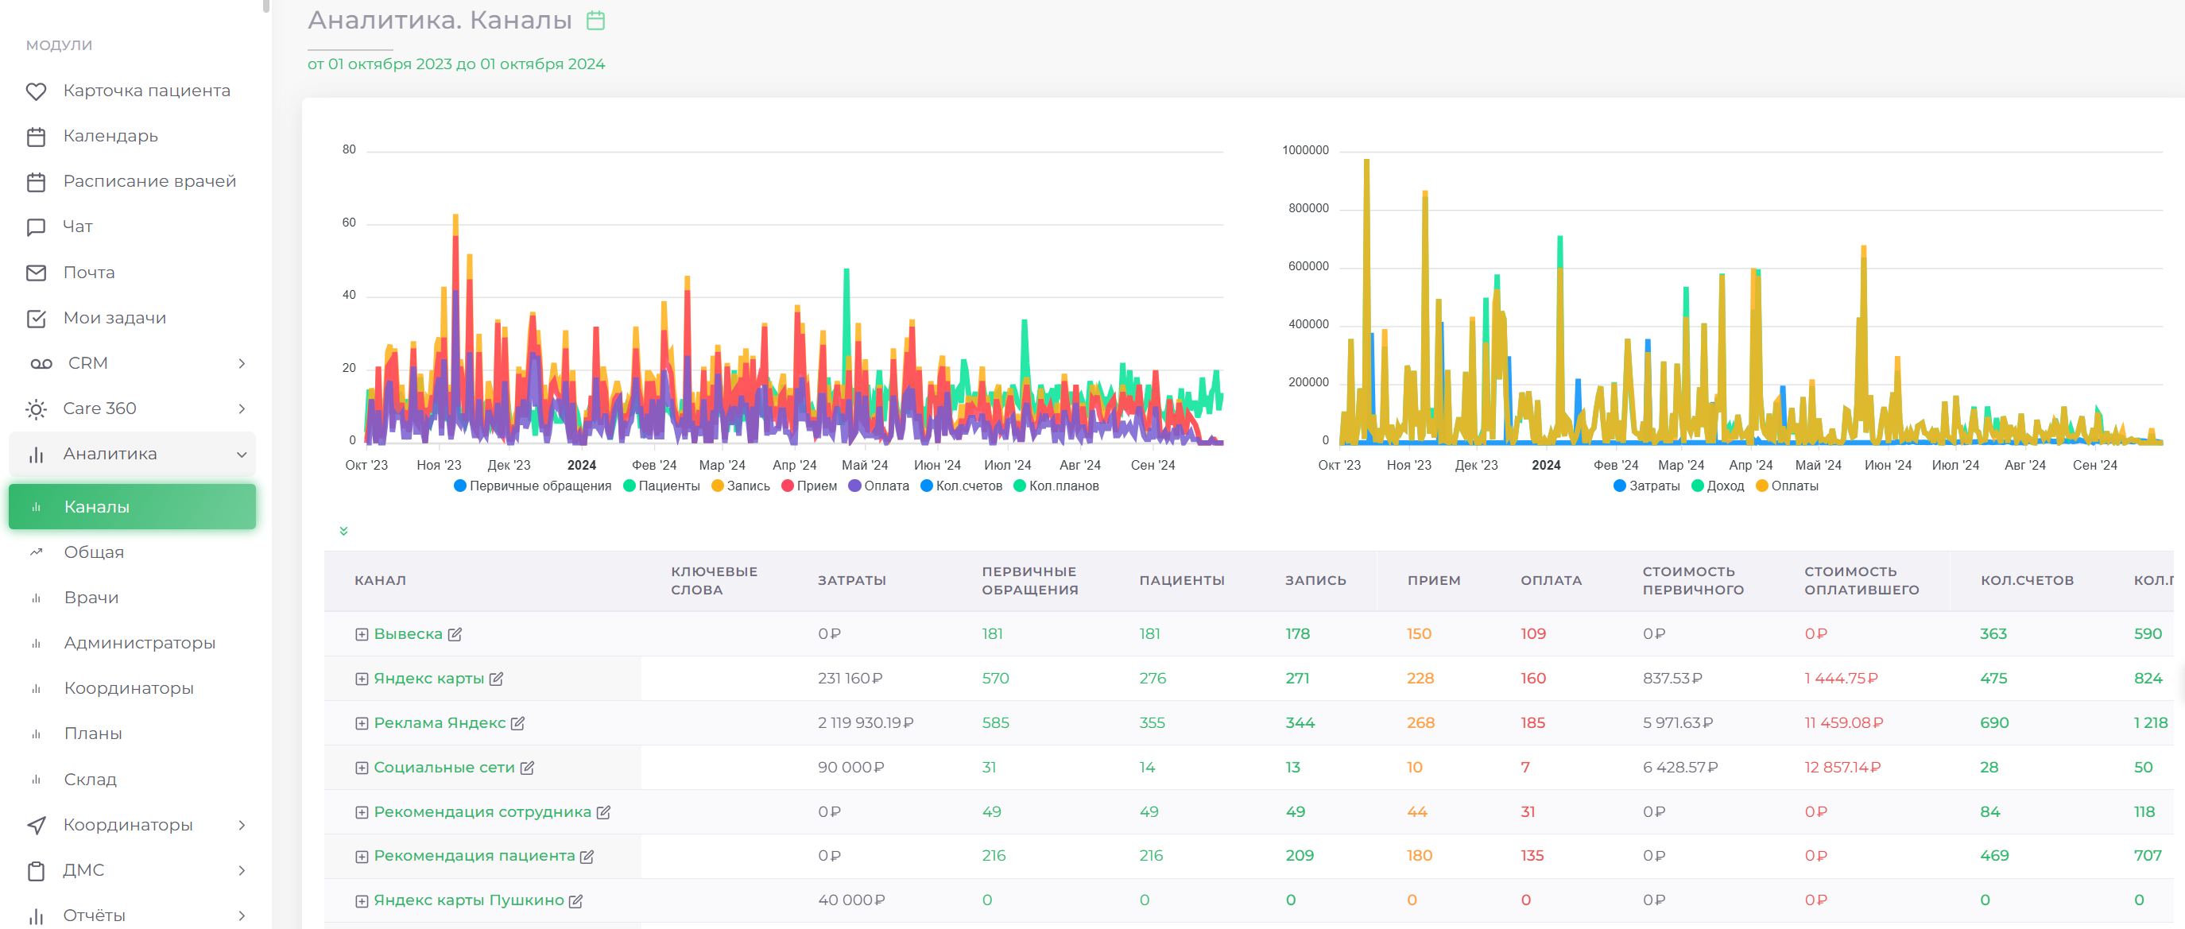Edit the Яндекс карты channel pencil icon
Image resolution: width=2185 pixels, height=929 pixels.
click(x=496, y=679)
